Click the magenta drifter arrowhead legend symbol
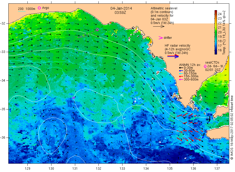This screenshot has height=172, width=235. tap(161, 38)
